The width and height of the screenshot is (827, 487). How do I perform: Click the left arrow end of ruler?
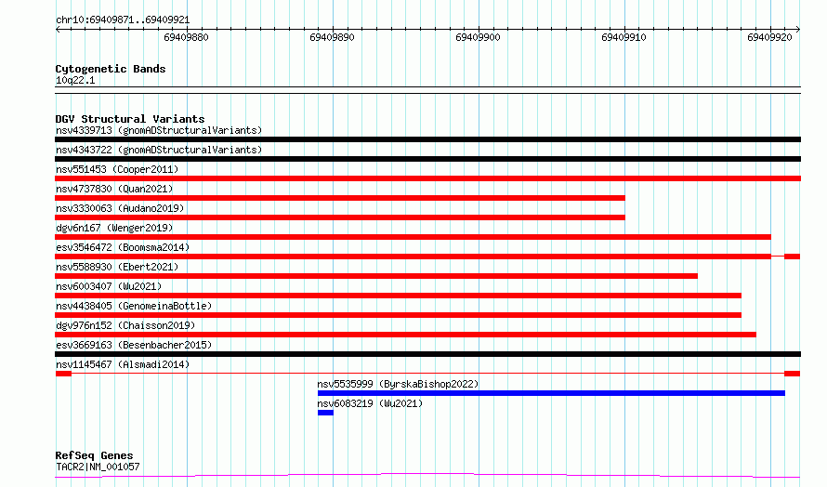pos(58,29)
